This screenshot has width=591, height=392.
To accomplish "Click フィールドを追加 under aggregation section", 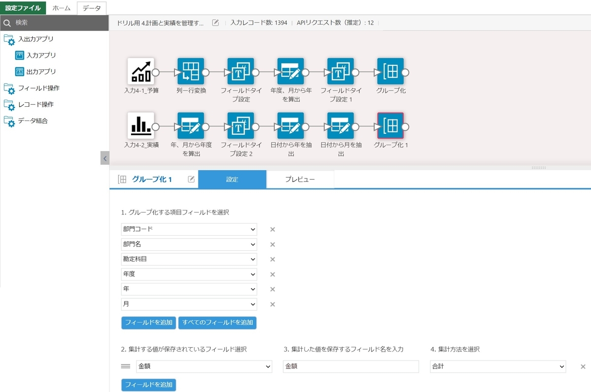I will tap(149, 385).
